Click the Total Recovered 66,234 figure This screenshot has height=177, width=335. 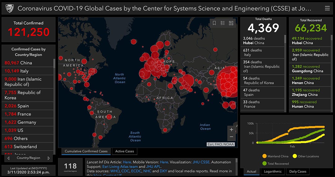(311, 28)
